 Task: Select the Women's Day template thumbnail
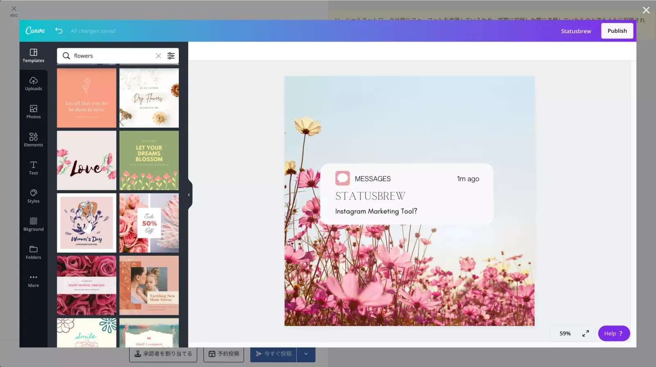tap(87, 223)
